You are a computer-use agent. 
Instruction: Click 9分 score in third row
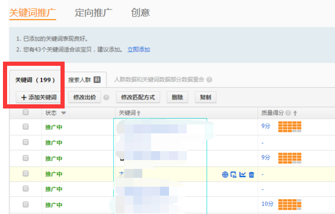266,158
